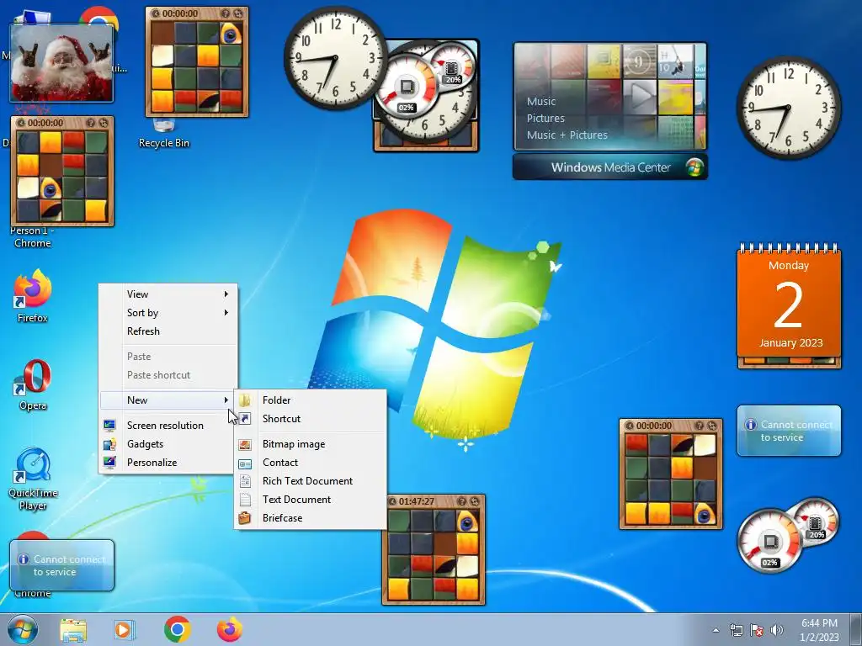
Task: Open the Opera desktop shortcut
Action: click(x=33, y=384)
